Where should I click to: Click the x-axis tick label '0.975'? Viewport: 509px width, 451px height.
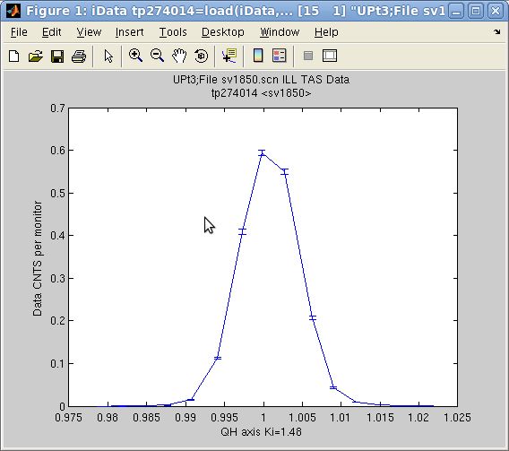68,417
